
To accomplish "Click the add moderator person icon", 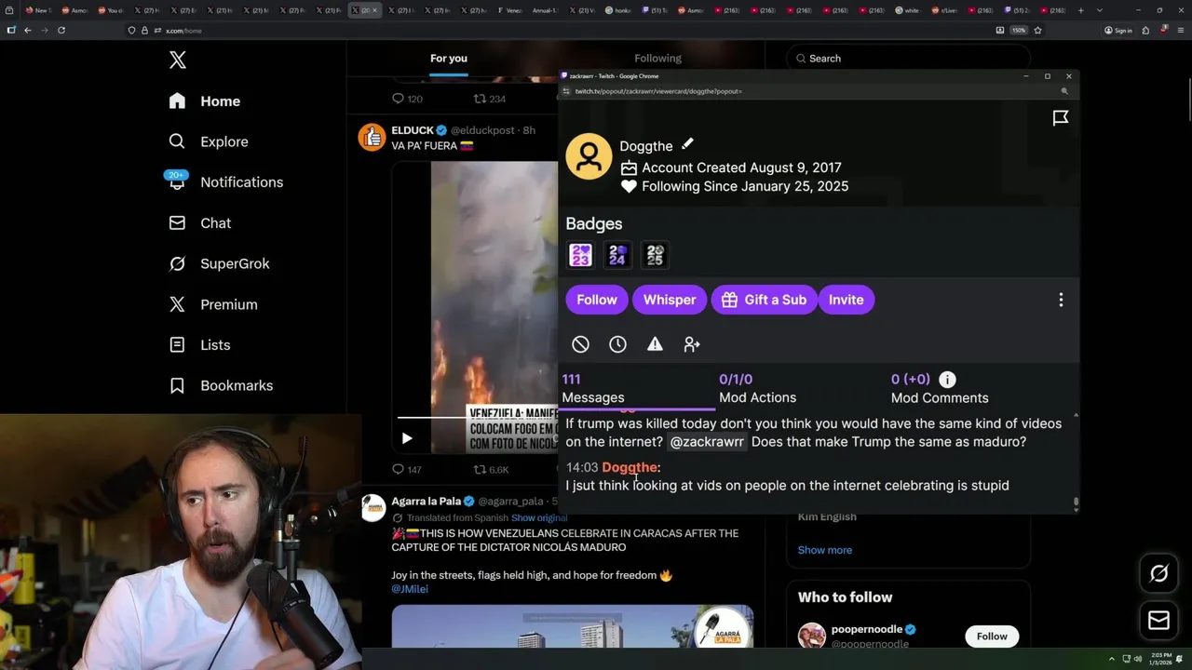I will [x=692, y=344].
